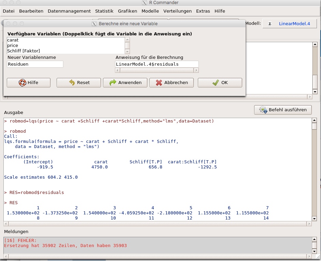Click the green checkmark OK icon

coord(215,83)
